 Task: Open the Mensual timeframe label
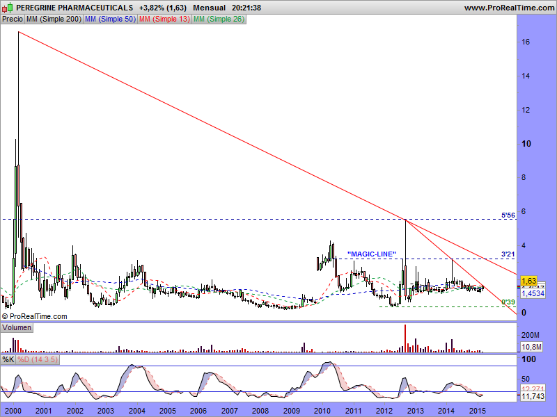[x=210, y=8]
